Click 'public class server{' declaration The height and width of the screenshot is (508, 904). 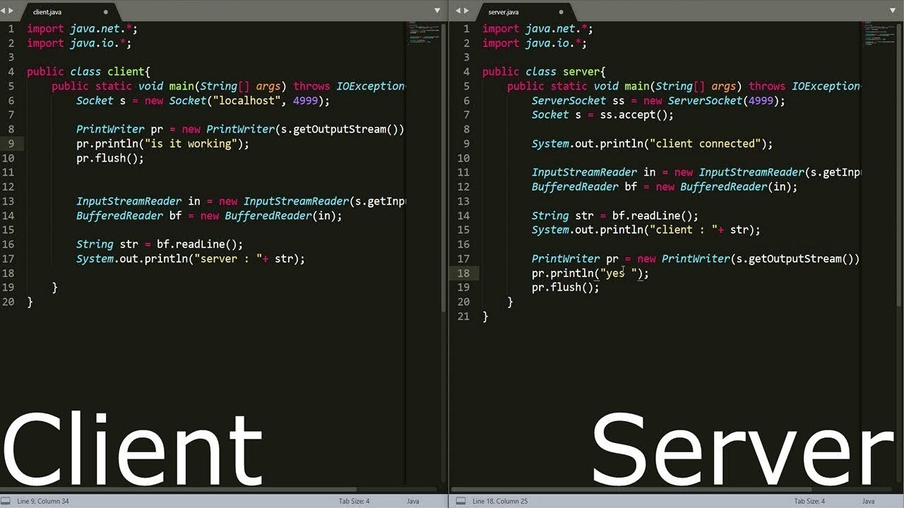(x=544, y=72)
